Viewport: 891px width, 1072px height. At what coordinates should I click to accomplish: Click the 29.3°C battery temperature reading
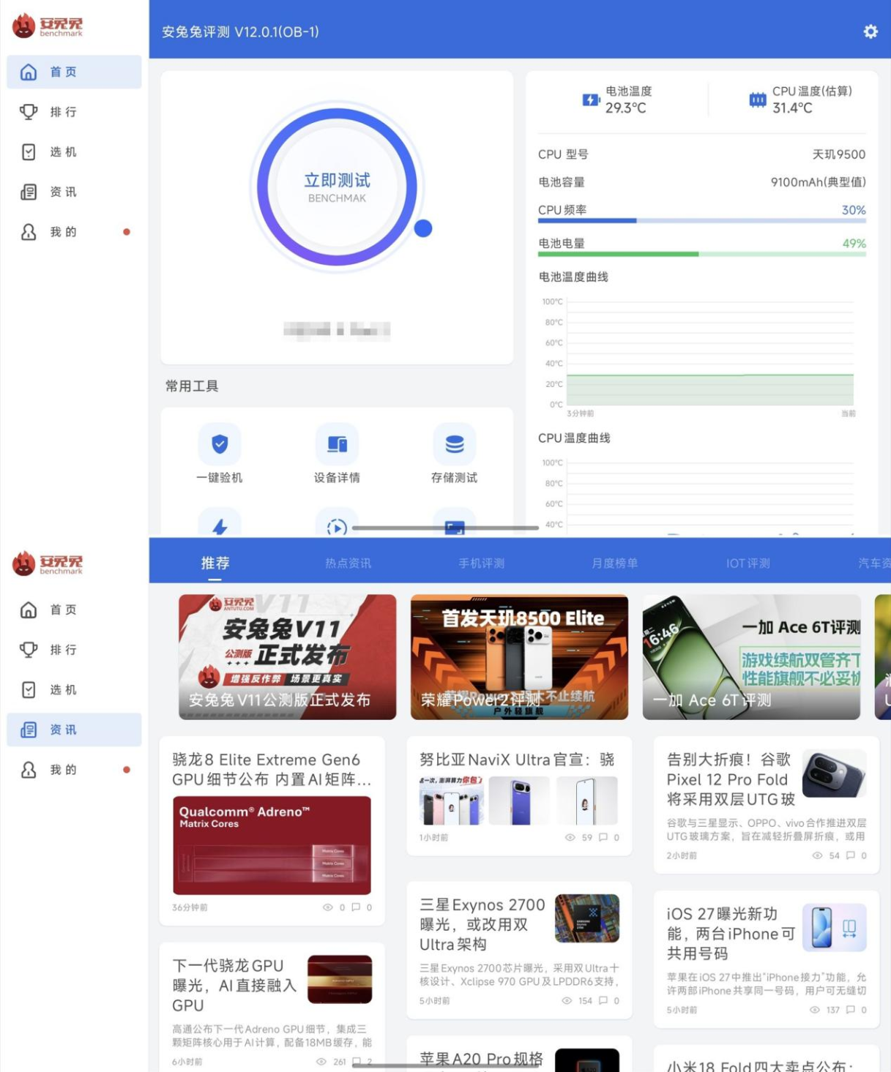coord(625,108)
